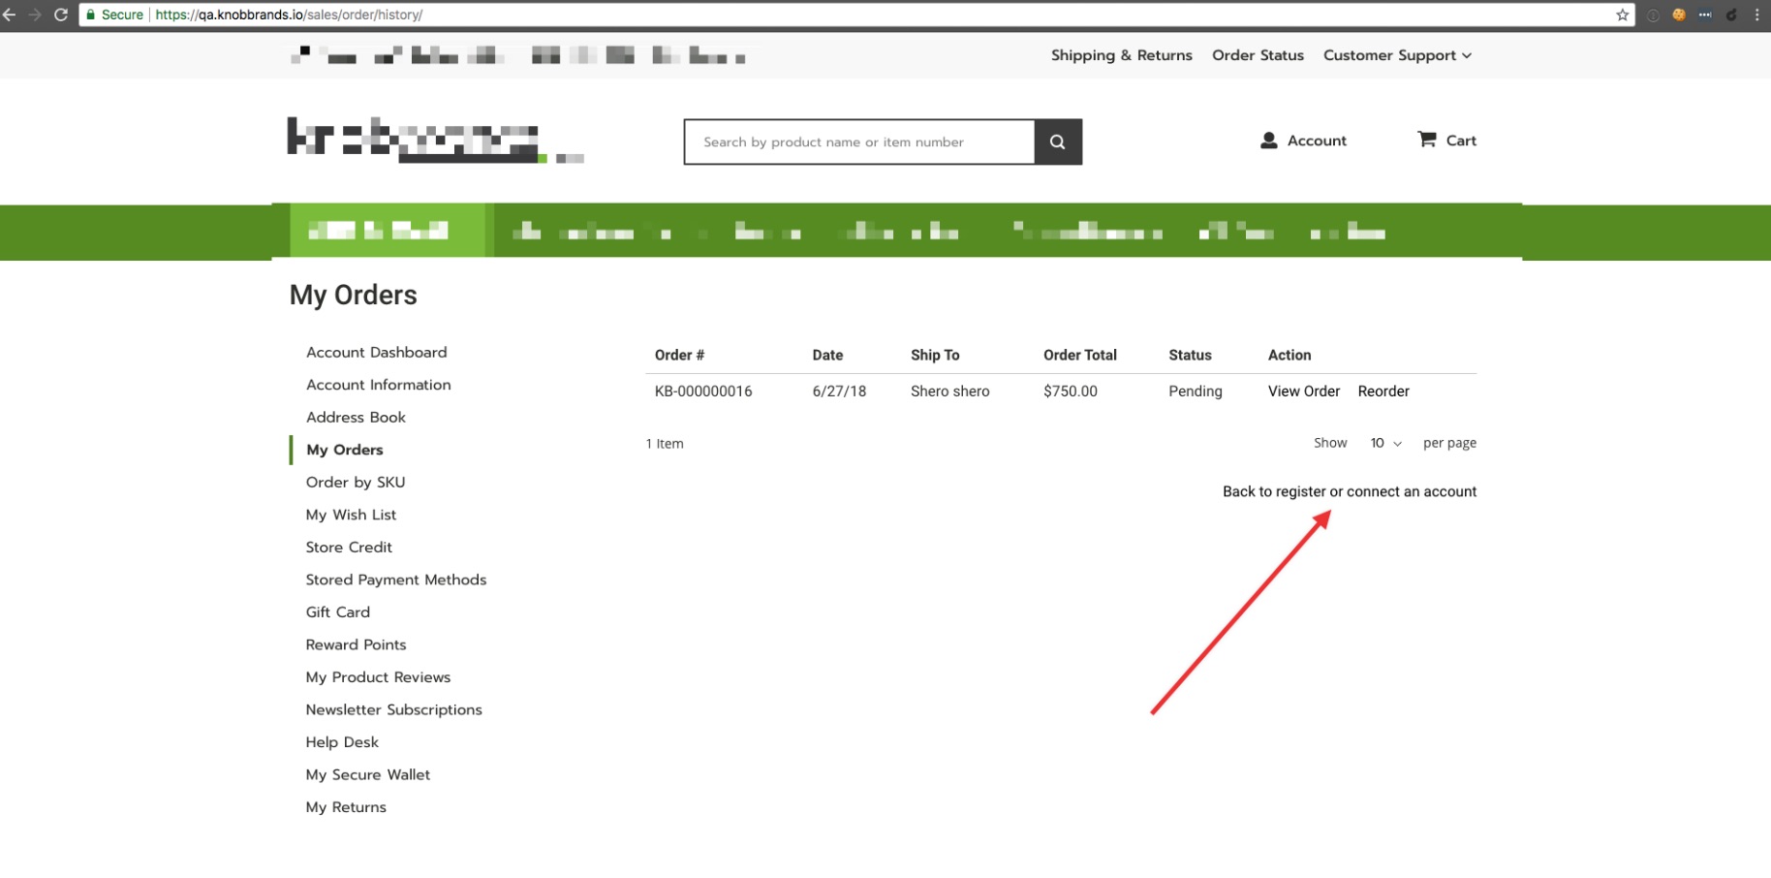Screen dimensions: 1771x878
Task: Open Account Dashboard from the sidebar
Action: point(376,352)
